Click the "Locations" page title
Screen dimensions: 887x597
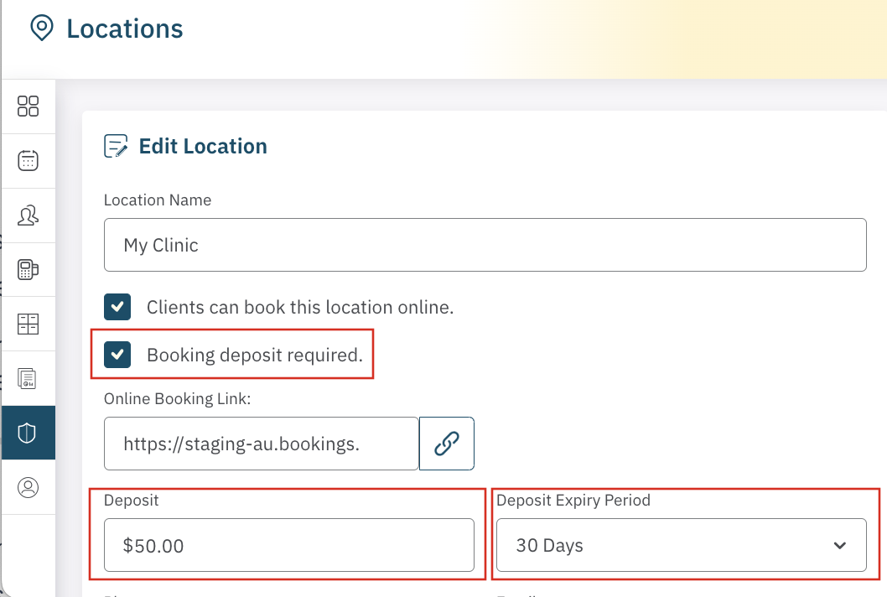click(125, 29)
